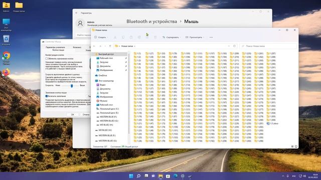This screenshot has height=180, width=321.
Task: Open the Просмотреть view dropdown
Action: pyautogui.click(x=195, y=37)
